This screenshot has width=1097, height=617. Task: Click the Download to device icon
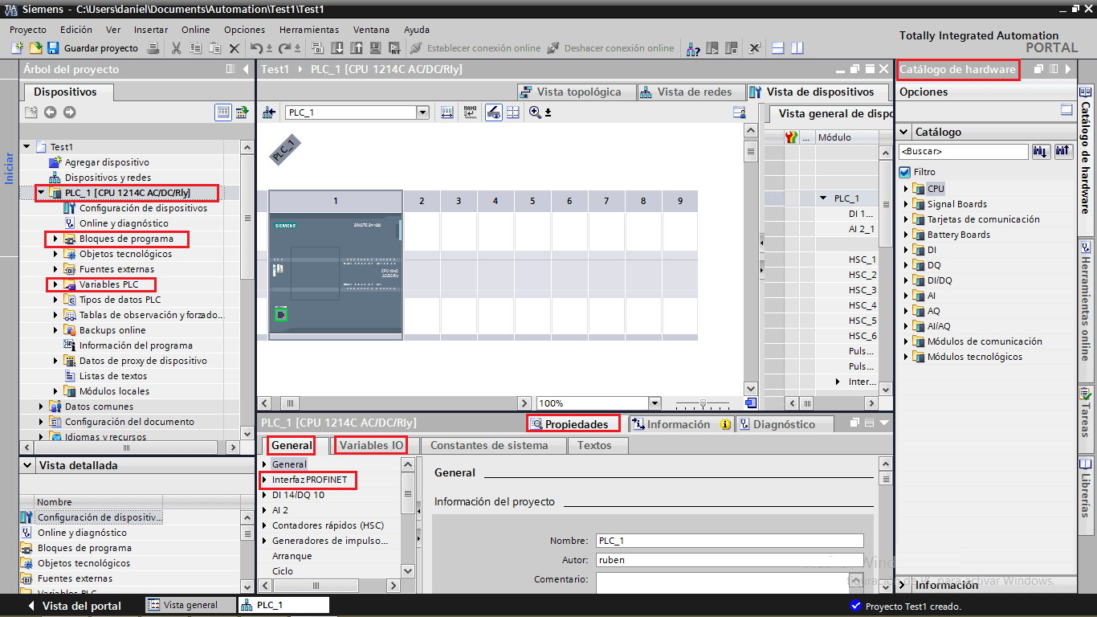pyautogui.click(x=337, y=48)
